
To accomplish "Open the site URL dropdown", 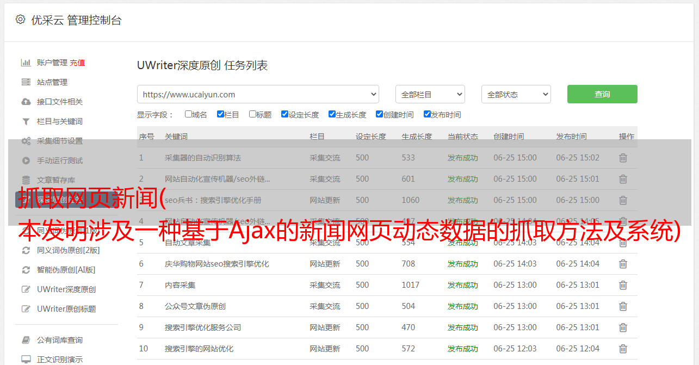I will 258,94.
